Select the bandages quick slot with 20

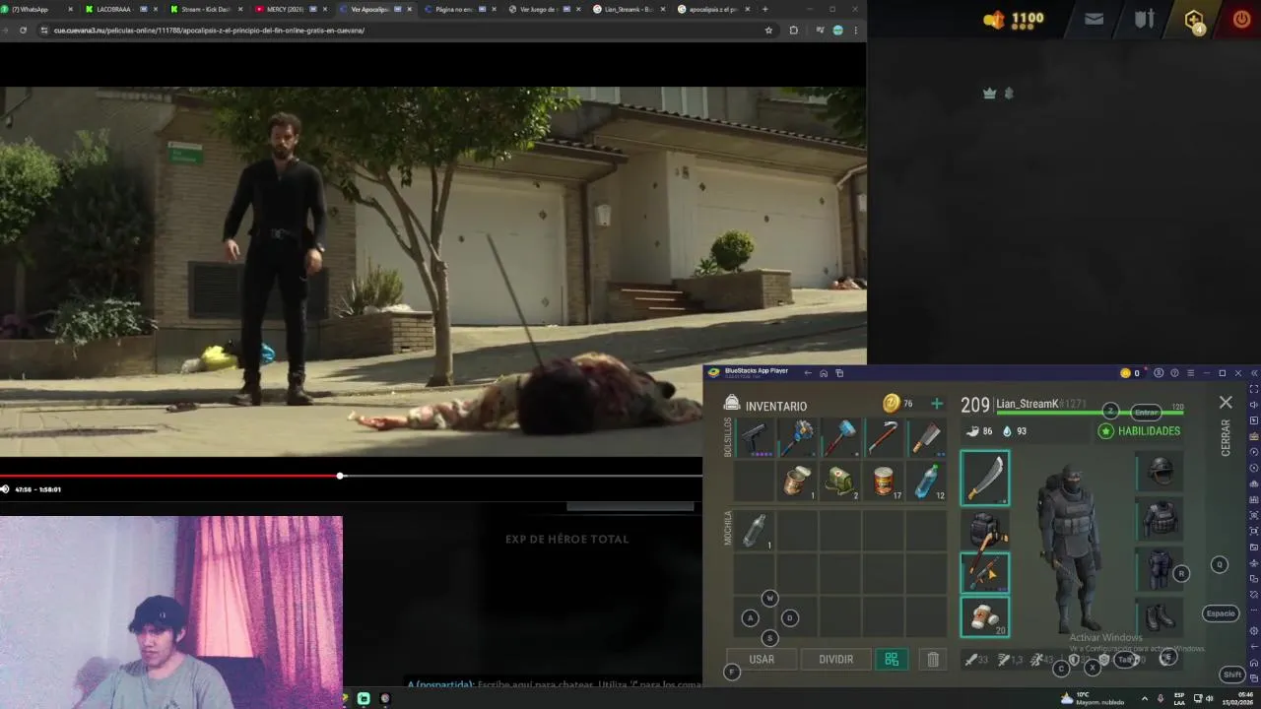click(985, 616)
